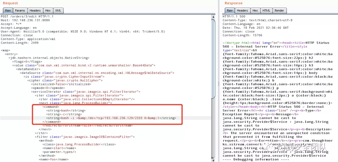Click the POST /orders/3/edit HTTP/1.1 line
This screenshot has width=338, height=162.
pyautogui.click(x=27, y=16)
